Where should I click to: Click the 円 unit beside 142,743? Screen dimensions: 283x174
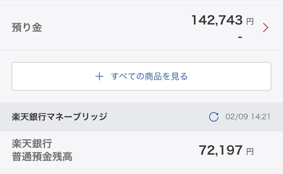tap(250, 22)
